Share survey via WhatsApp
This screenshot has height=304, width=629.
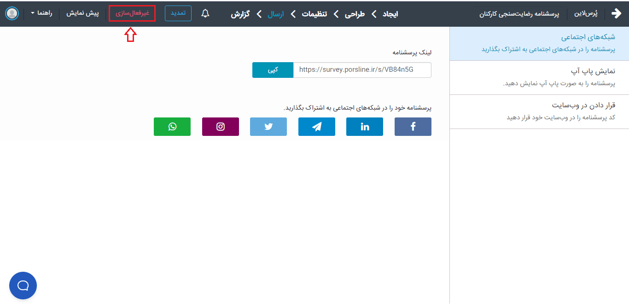click(x=172, y=127)
